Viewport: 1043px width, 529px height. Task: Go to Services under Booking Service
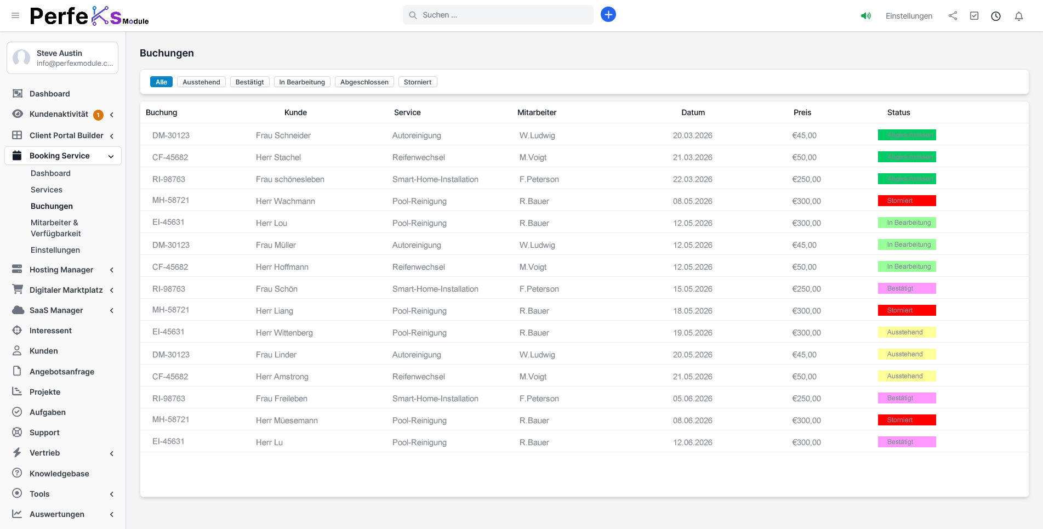tap(47, 190)
